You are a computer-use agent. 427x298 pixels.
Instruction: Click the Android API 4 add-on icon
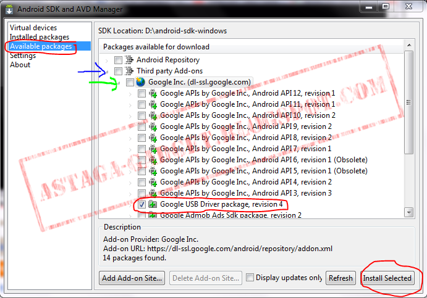tap(153, 182)
